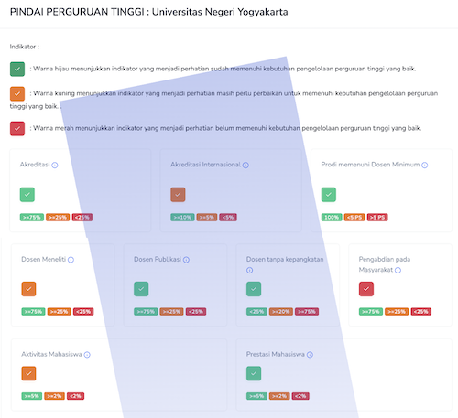Click the <2% red badge under Aktivitas Mahasiswa
This screenshot has height=418, width=458.
coord(75,396)
